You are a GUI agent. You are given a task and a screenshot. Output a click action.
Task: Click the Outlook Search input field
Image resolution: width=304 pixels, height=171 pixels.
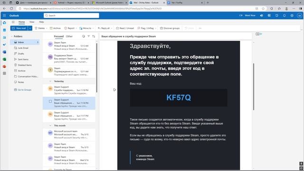(71, 16)
